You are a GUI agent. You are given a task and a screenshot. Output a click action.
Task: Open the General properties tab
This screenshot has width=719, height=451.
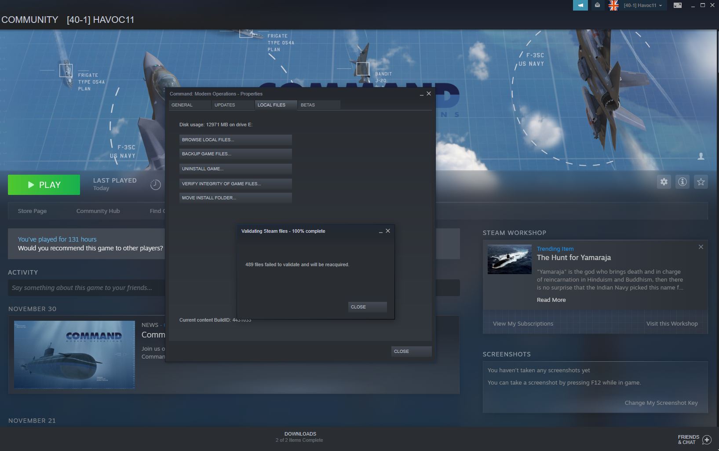tap(182, 105)
